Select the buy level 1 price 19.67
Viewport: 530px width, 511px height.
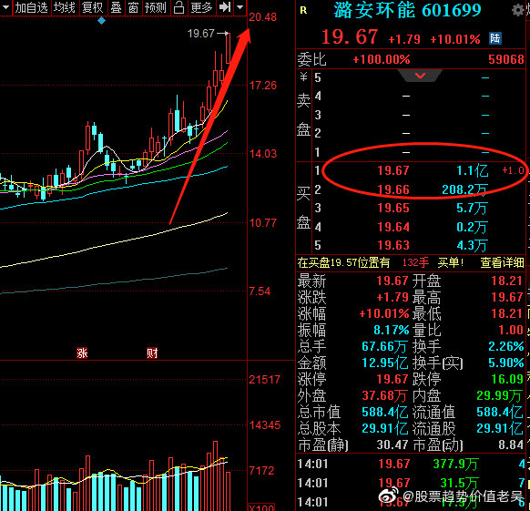click(393, 170)
